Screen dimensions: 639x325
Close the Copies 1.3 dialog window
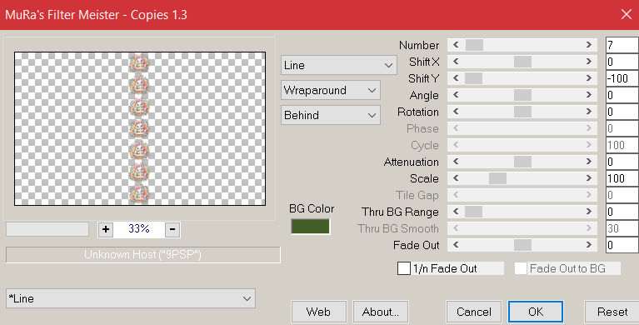click(x=627, y=14)
